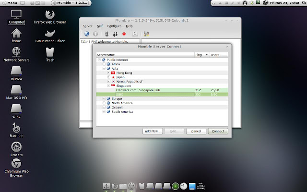Open the Server menu
This screenshot has height=192, width=307.
point(87,26)
